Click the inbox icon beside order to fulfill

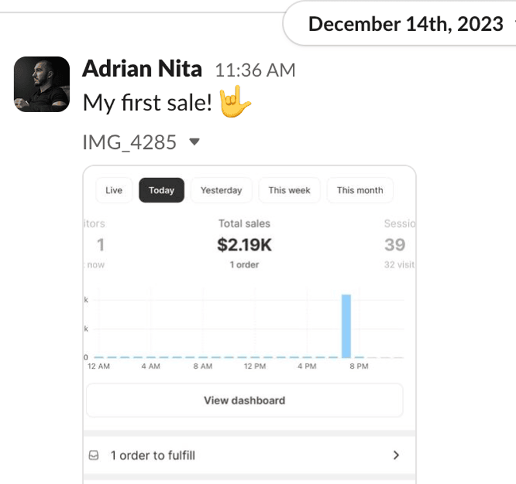tap(94, 455)
